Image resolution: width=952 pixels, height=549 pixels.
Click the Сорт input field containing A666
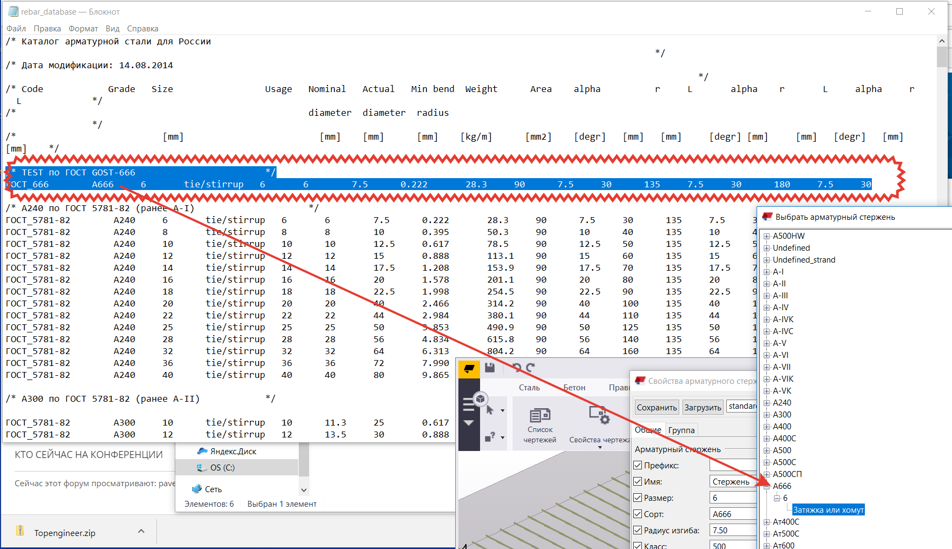(x=733, y=514)
